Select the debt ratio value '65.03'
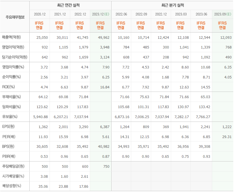The height and width of the screenshot is (192, 237). click(206, 97)
